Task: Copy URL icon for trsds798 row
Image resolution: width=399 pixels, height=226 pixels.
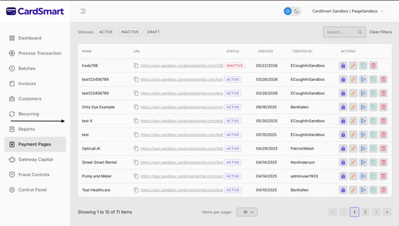Action: [x=136, y=65]
